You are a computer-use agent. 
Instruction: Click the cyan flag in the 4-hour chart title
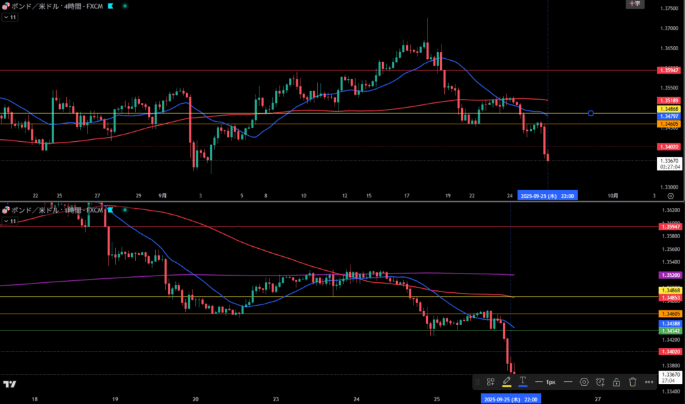coord(110,5)
